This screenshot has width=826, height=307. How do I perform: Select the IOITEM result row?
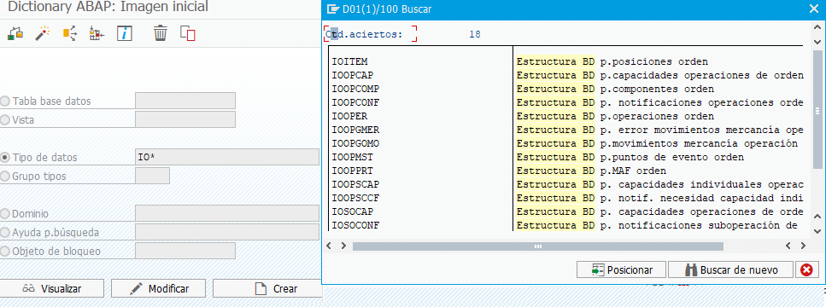click(567, 61)
